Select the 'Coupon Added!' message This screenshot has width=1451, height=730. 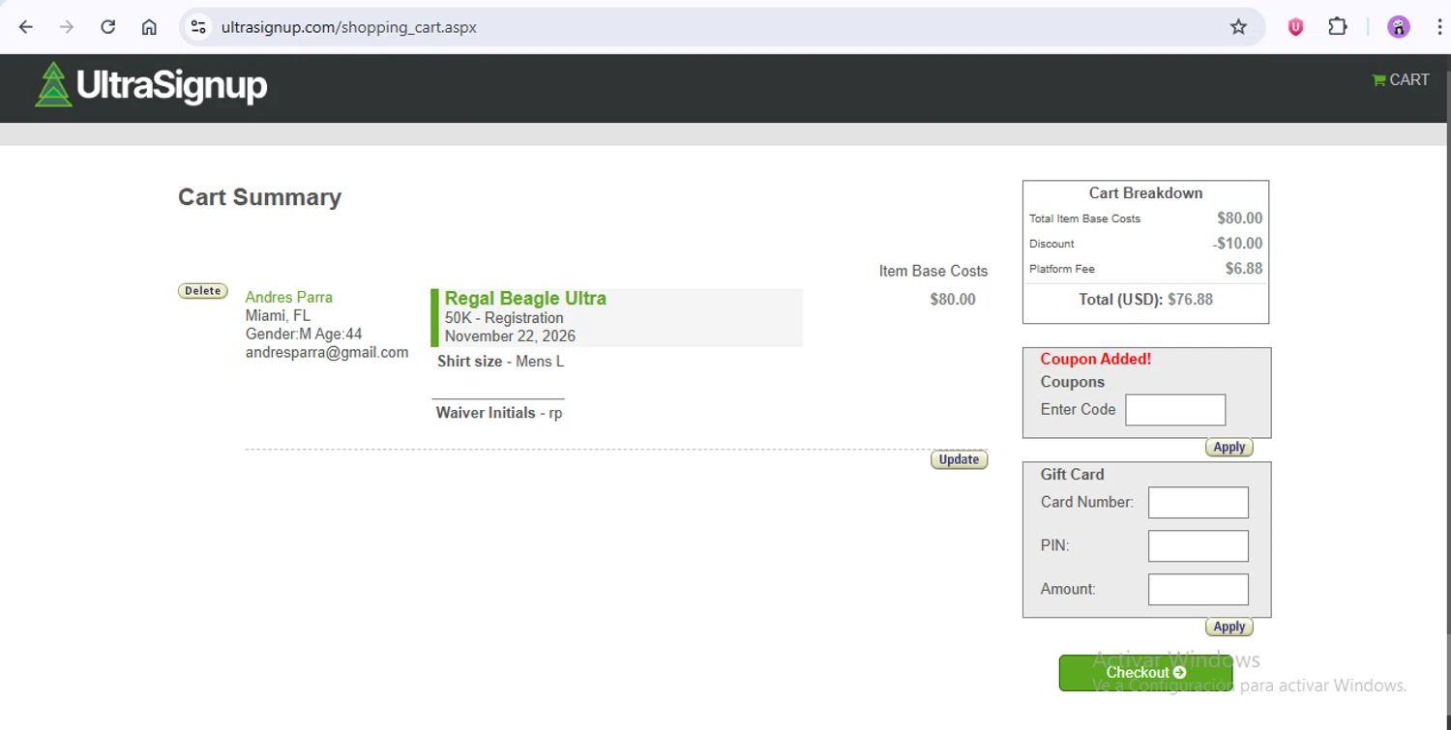pos(1096,360)
